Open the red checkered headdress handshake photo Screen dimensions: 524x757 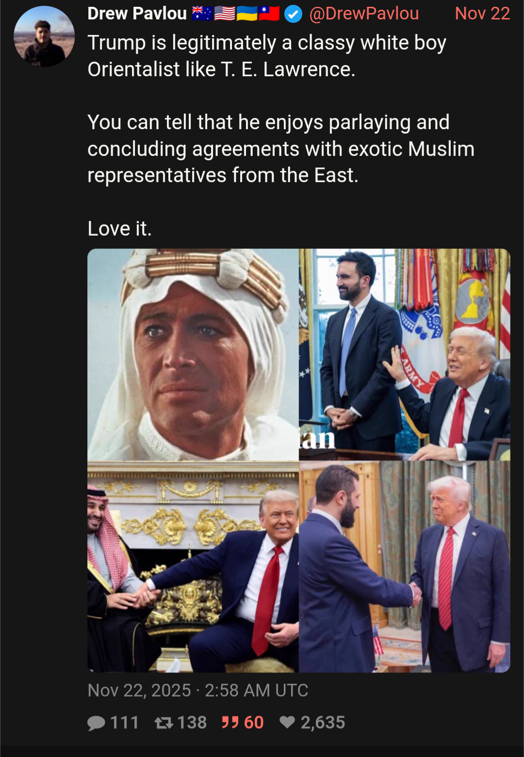(193, 567)
